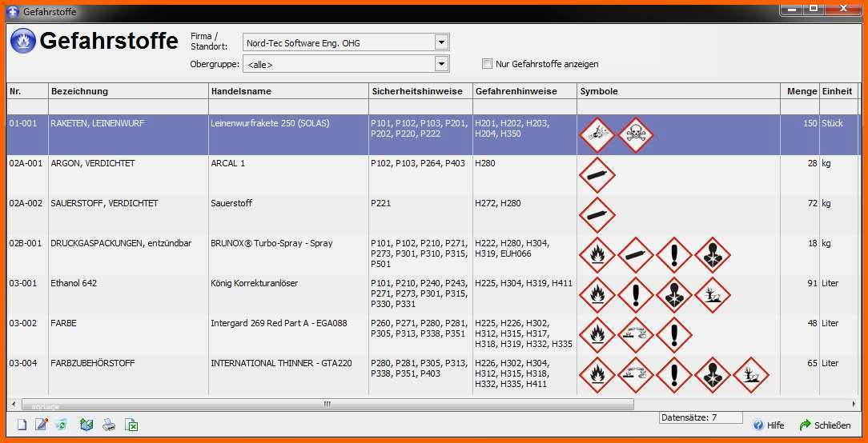Click the Gefahrstoffe flame logo icon
Screen dimensions: 868x443
[x=23, y=41]
